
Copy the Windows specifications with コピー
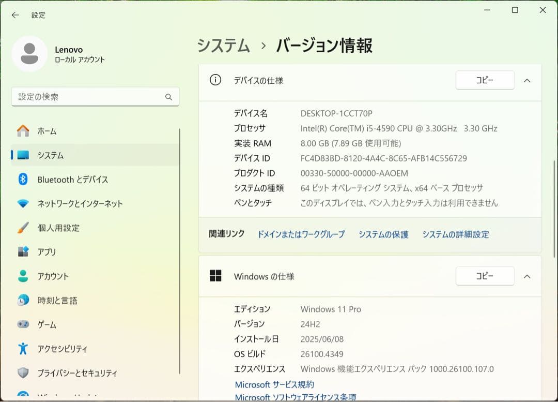(x=485, y=276)
